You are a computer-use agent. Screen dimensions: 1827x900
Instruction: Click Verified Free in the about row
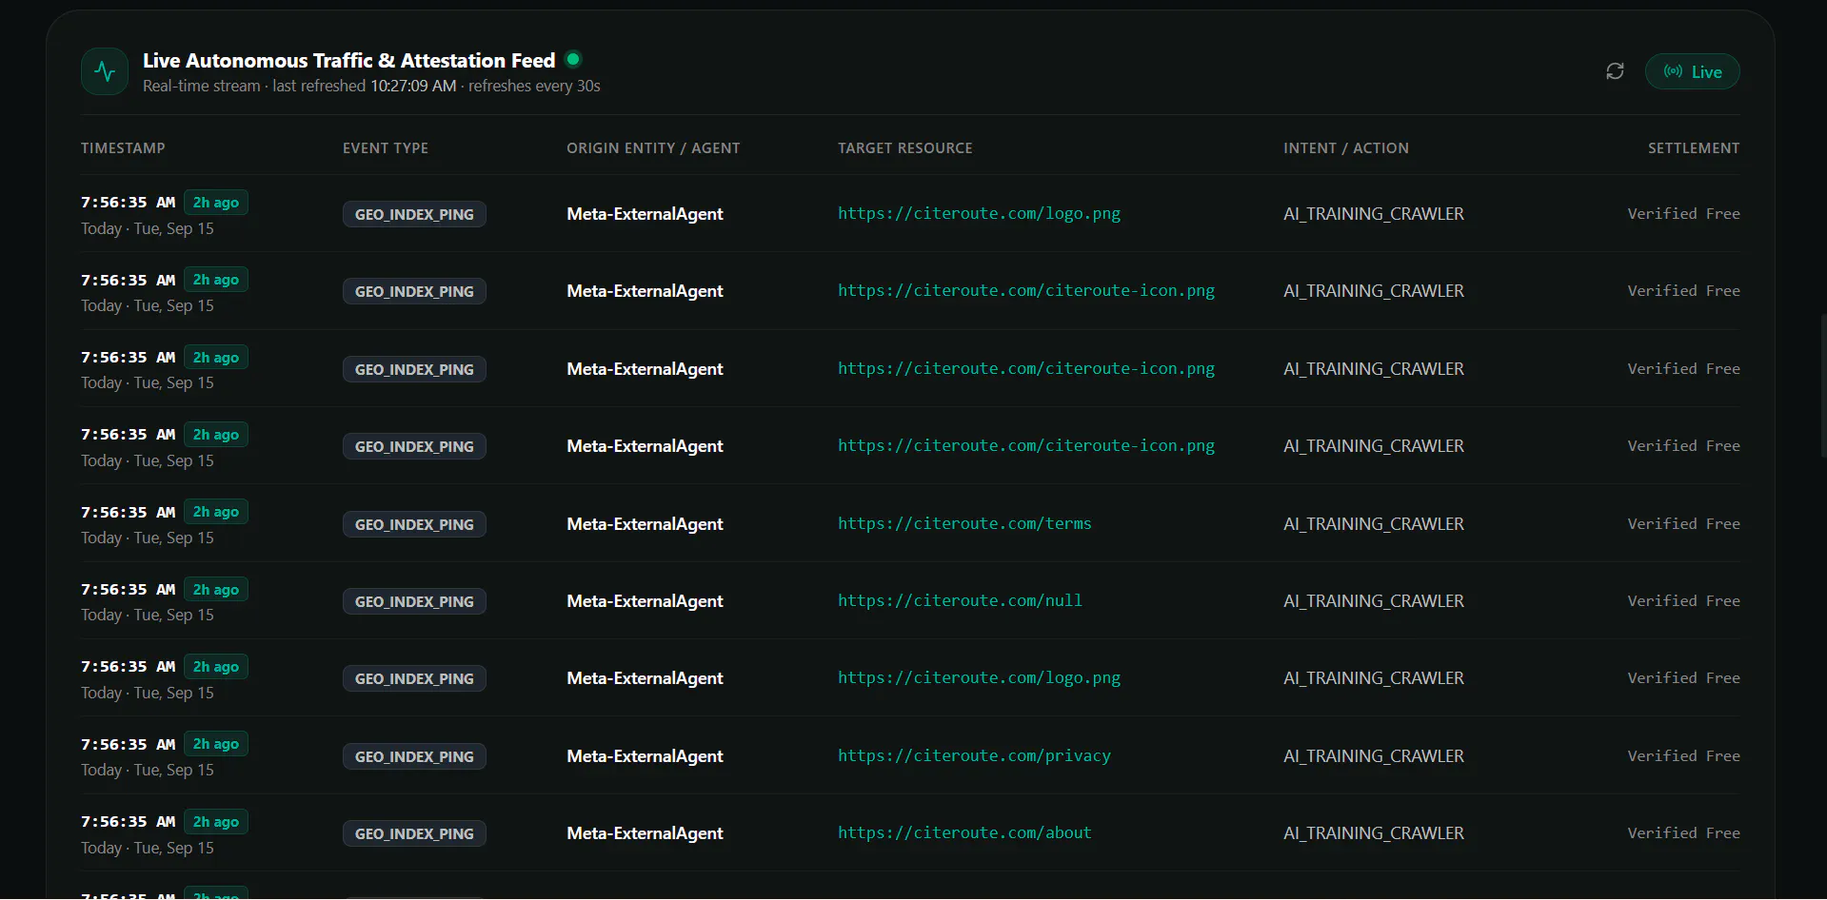click(1684, 832)
